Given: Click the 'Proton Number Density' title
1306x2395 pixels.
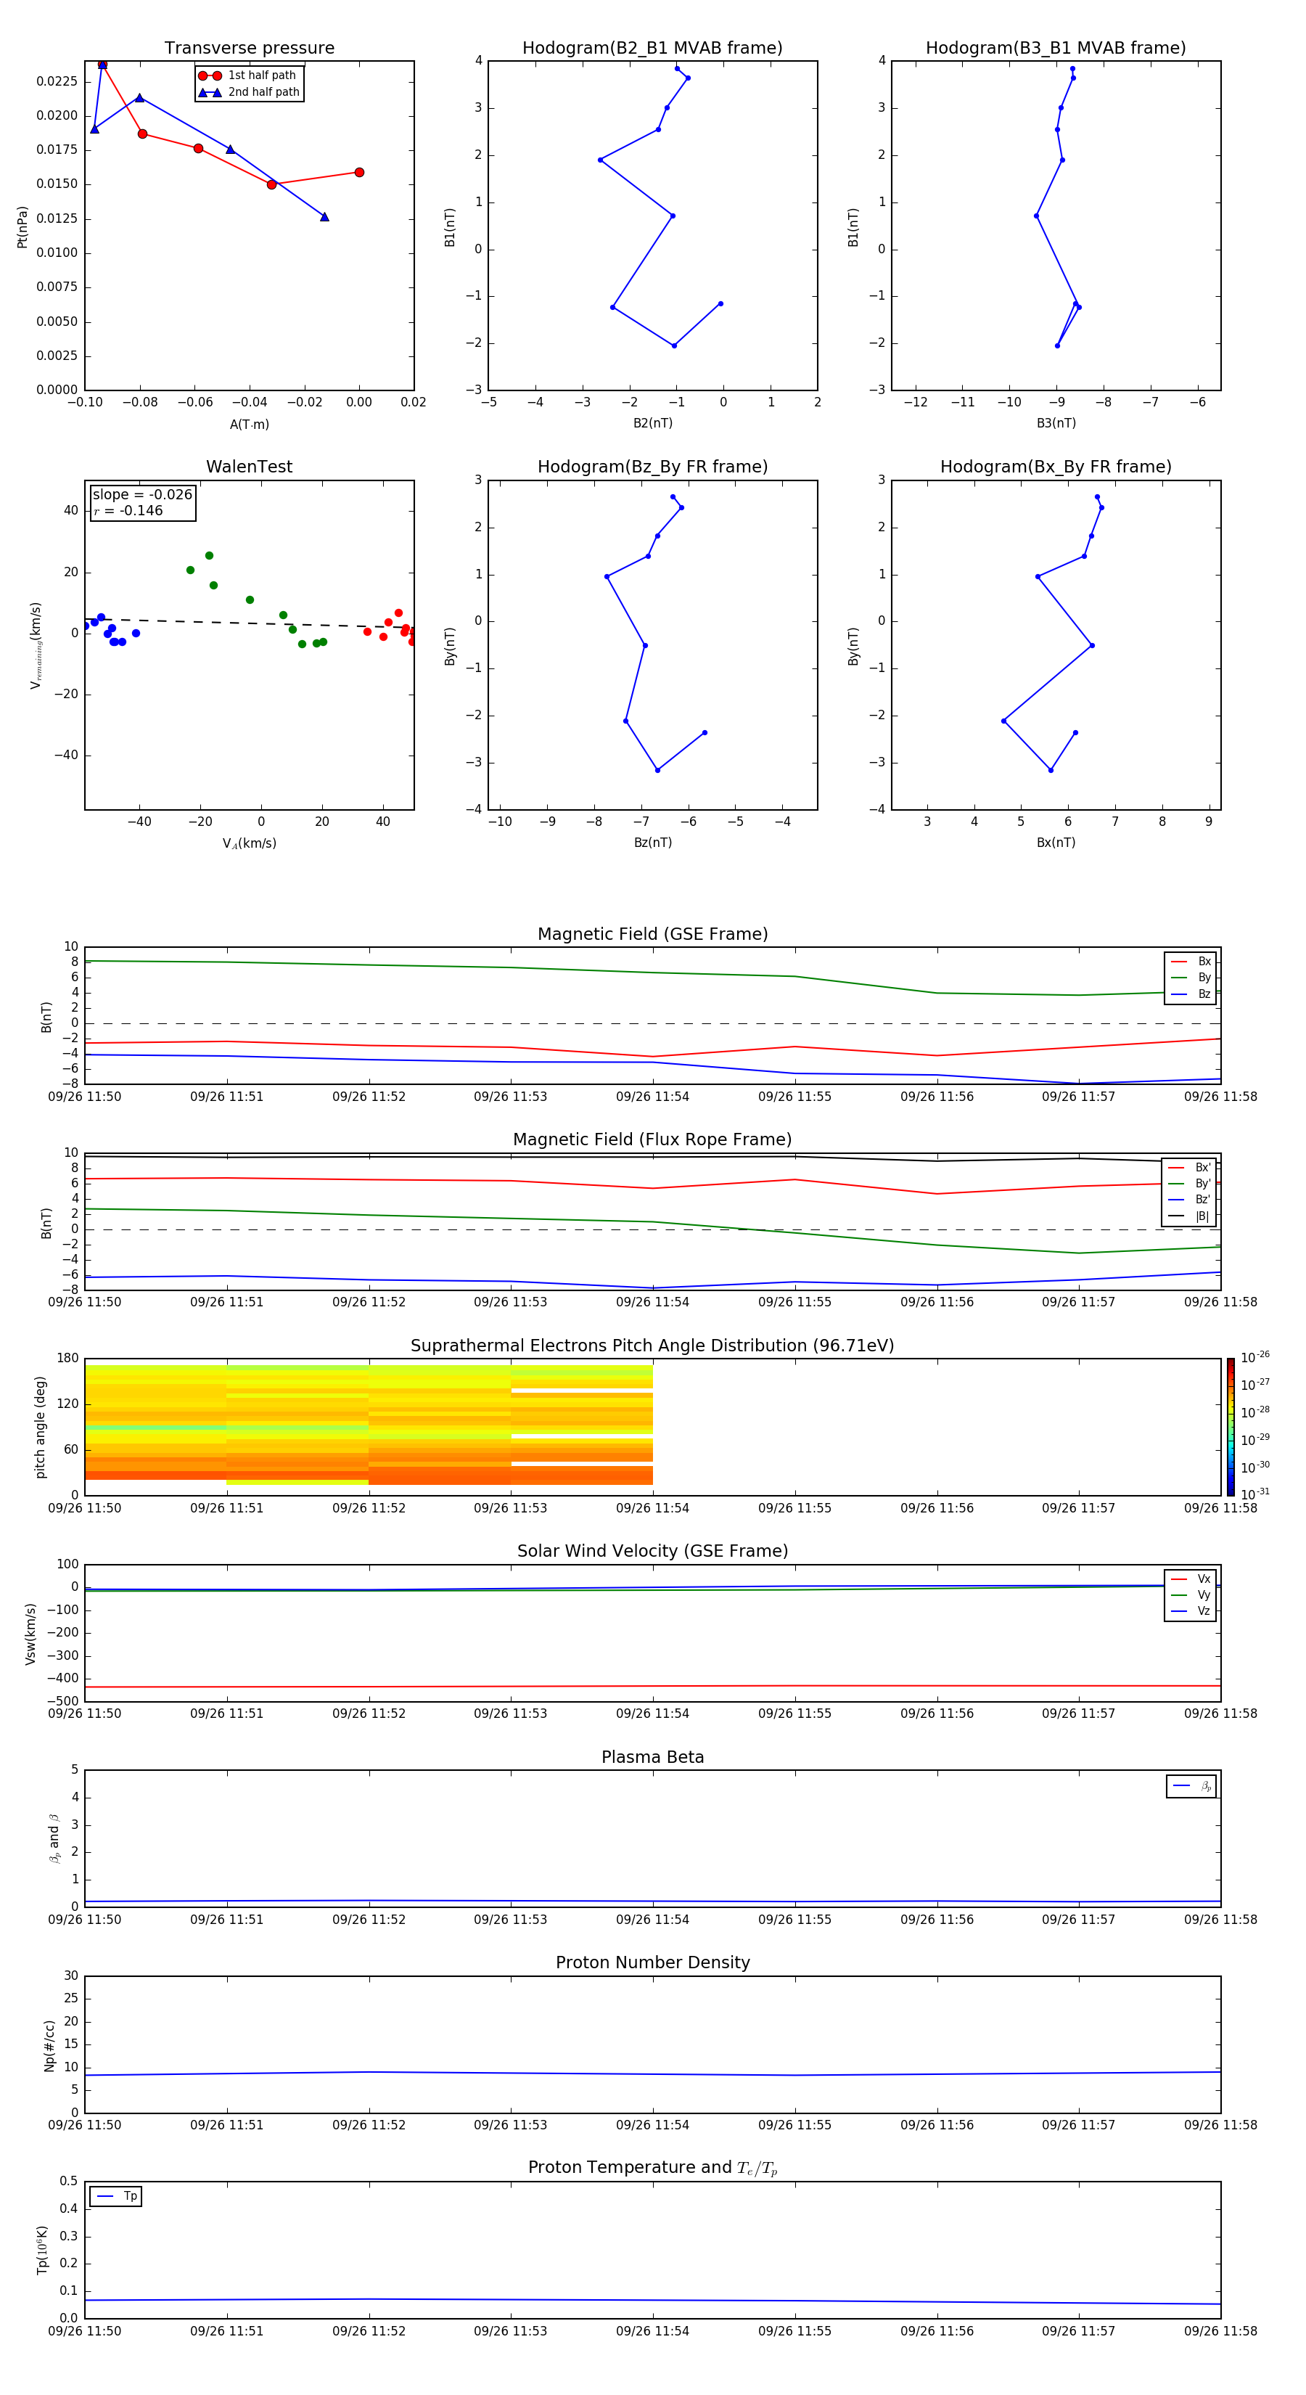Looking at the screenshot, I should 652,1962.
